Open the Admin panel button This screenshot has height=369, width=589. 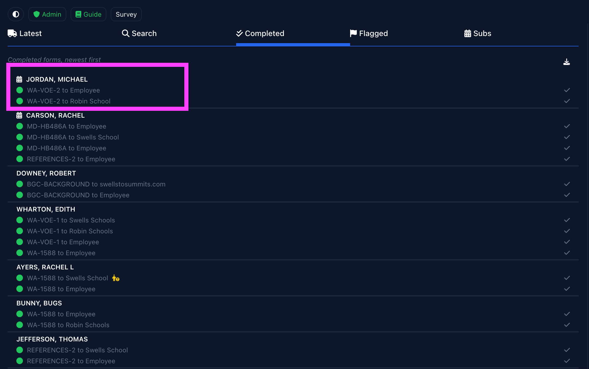(x=47, y=14)
